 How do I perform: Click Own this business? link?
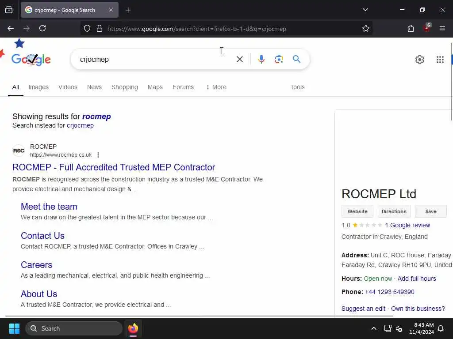(x=418, y=309)
